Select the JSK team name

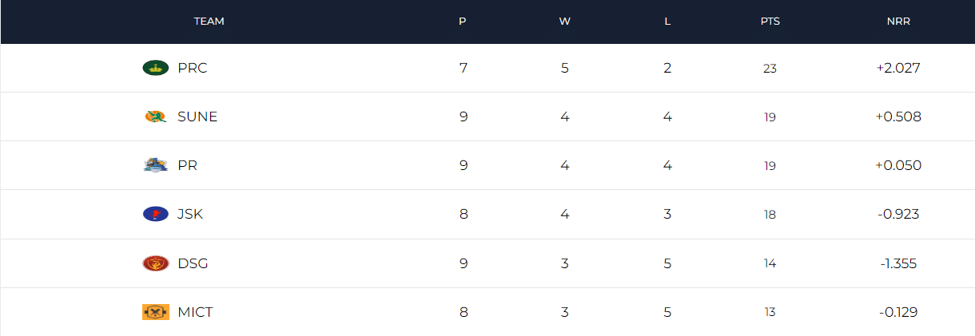[190, 214]
